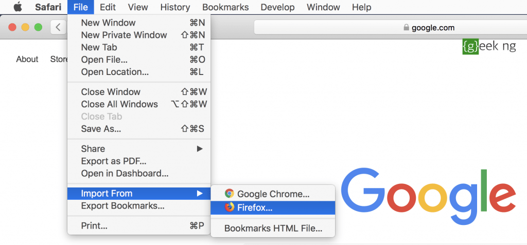This screenshot has width=527, height=245.
Task: Choose New Window
Action: pyautogui.click(x=139, y=23)
